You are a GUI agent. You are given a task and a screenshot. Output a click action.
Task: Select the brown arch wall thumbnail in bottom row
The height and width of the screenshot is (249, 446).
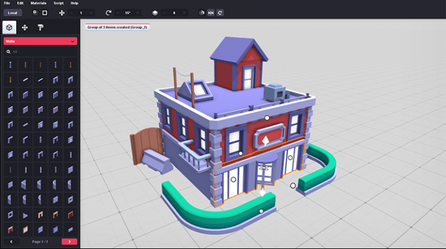[11, 229]
